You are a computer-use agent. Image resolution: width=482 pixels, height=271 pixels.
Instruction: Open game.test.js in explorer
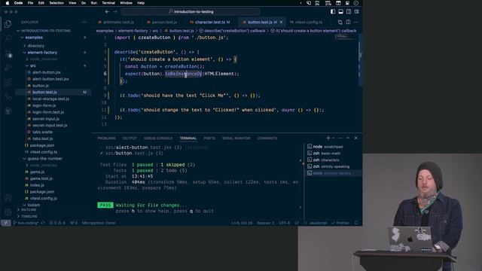tap(41, 178)
